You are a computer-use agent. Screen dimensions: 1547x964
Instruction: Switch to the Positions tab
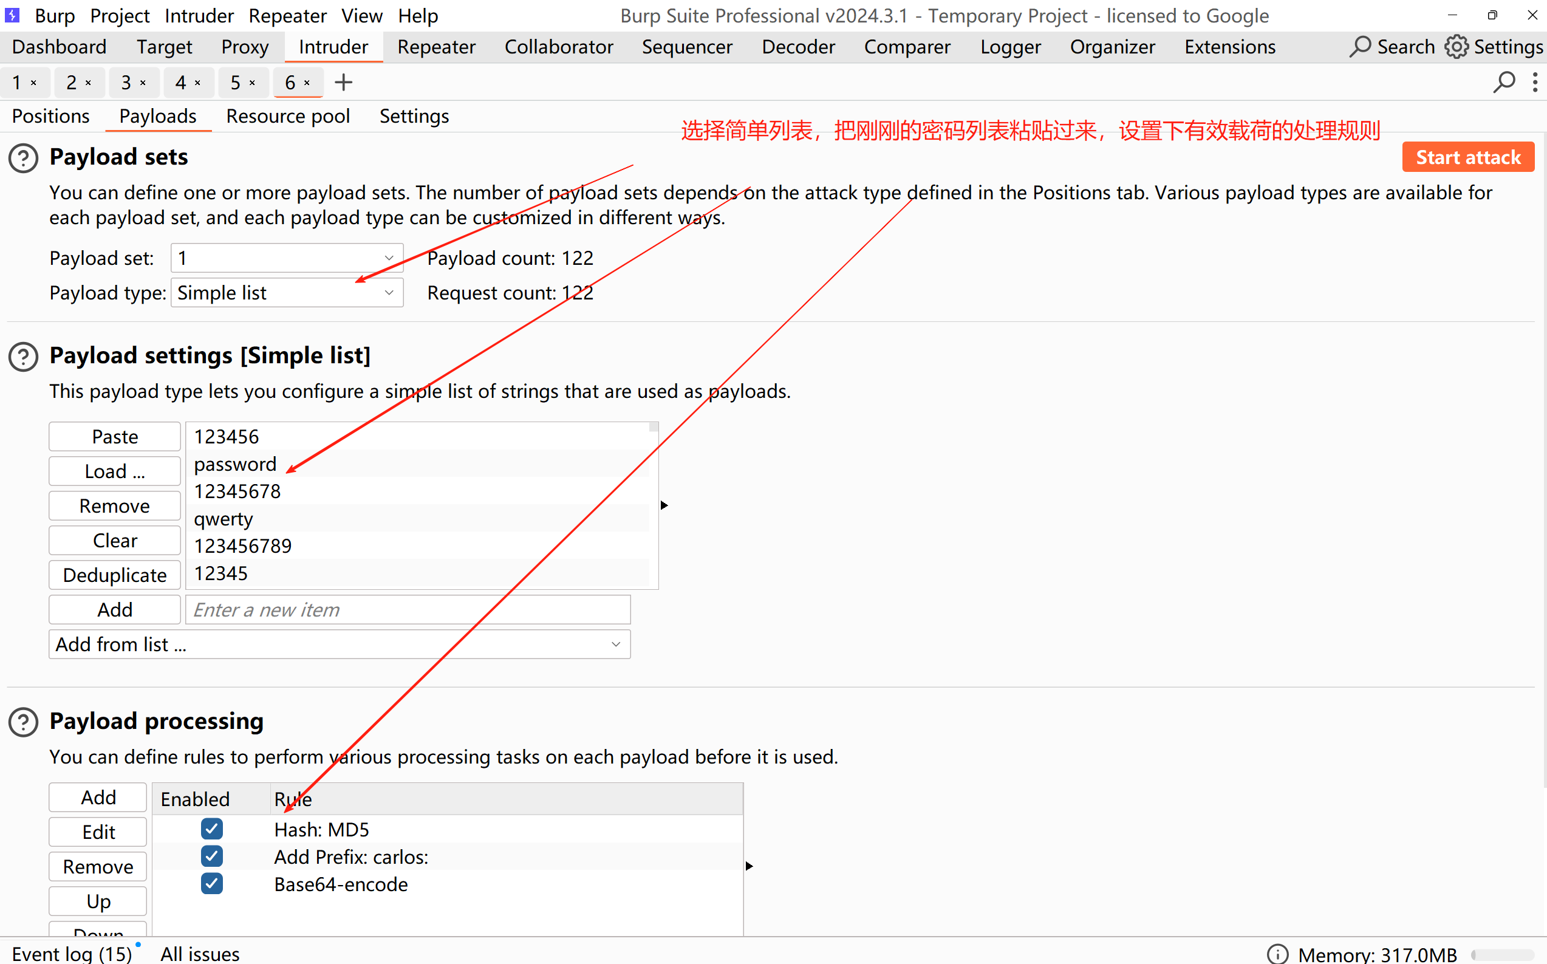pos(51,116)
